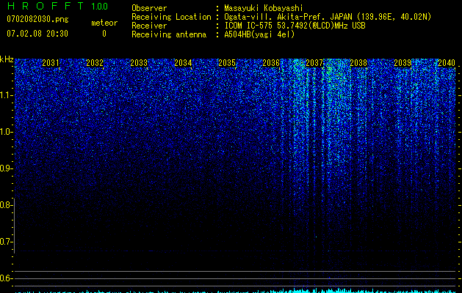The height and width of the screenshot is (293, 462).
Task: Click the meteor count value 0
Action: coord(104,34)
